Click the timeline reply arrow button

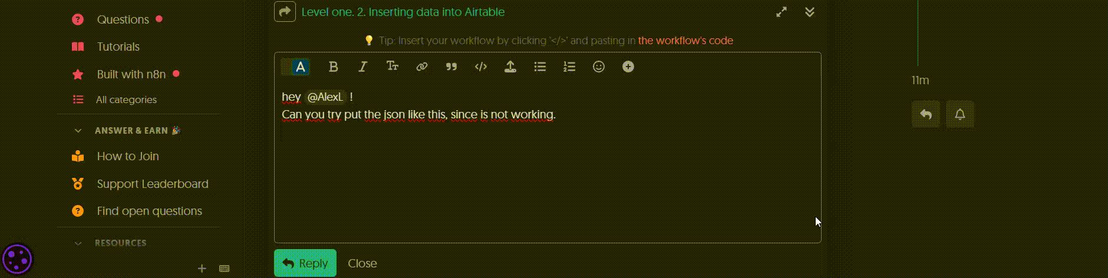[x=926, y=114]
